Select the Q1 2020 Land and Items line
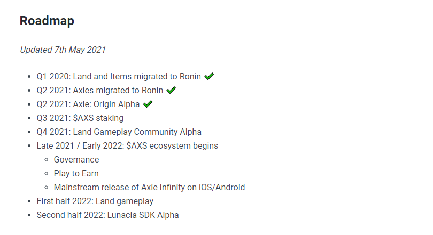 pos(119,77)
